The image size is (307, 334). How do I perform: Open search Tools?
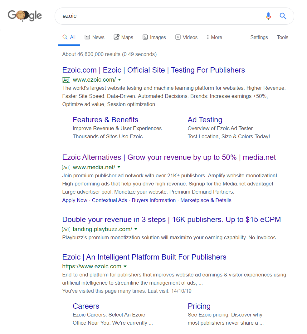(282, 37)
